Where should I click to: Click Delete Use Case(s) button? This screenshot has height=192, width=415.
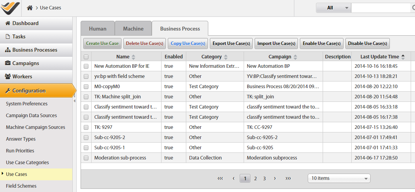pos(145,43)
